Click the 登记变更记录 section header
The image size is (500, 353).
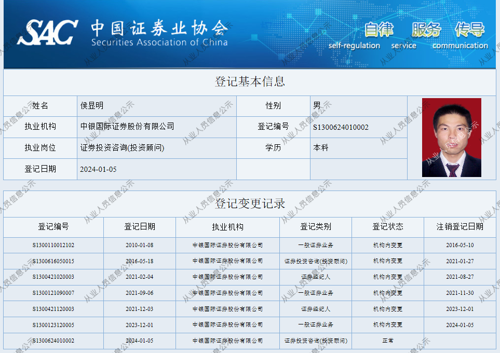click(x=250, y=203)
